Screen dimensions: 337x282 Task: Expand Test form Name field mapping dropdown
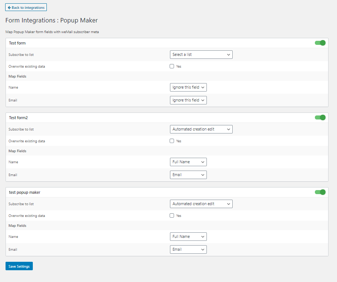click(x=188, y=88)
